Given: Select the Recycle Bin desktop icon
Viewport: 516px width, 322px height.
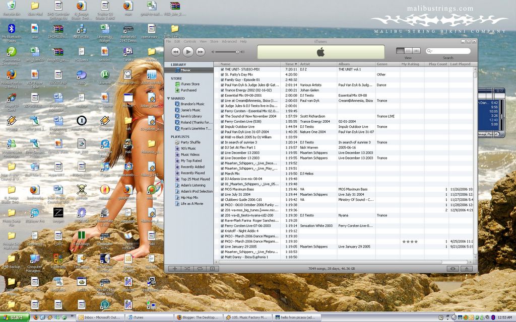Looking at the screenshot, I should click(11, 9).
